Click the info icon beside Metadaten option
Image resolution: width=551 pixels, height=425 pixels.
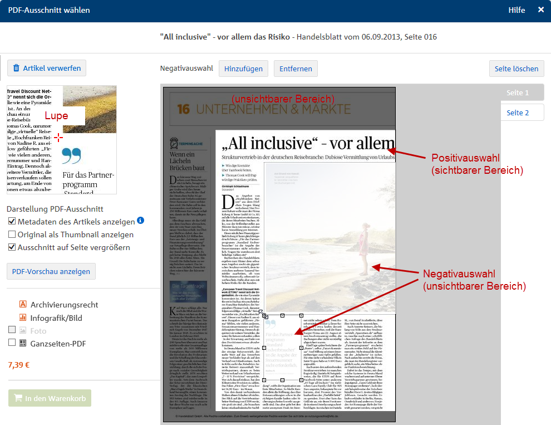pyautogui.click(x=141, y=220)
